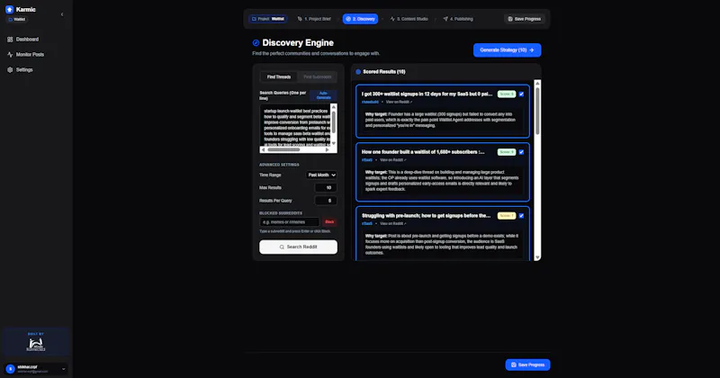Image resolution: width=720 pixels, height=378 pixels.
Task: Go to step 3. Content Studio
Action: pyautogui.click(x=409, y=19)
